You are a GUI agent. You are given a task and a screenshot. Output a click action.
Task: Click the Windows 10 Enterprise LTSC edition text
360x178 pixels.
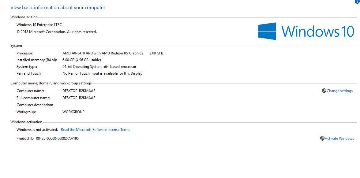click(39, 25)
